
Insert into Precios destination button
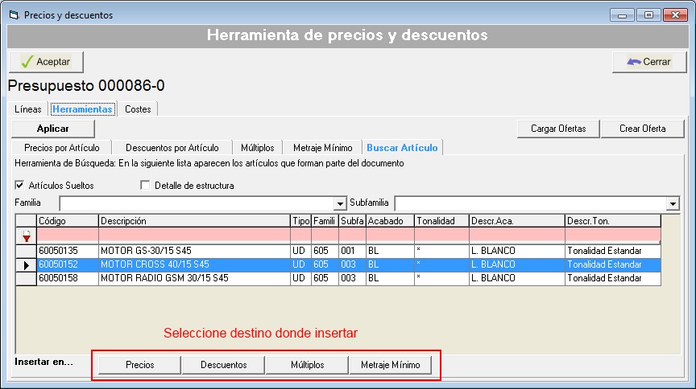(x=140, y=365)
